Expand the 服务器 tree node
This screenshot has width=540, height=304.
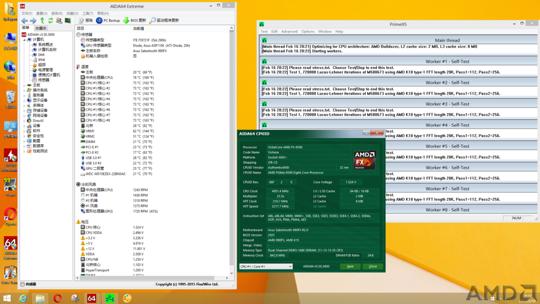coord(24,95)
